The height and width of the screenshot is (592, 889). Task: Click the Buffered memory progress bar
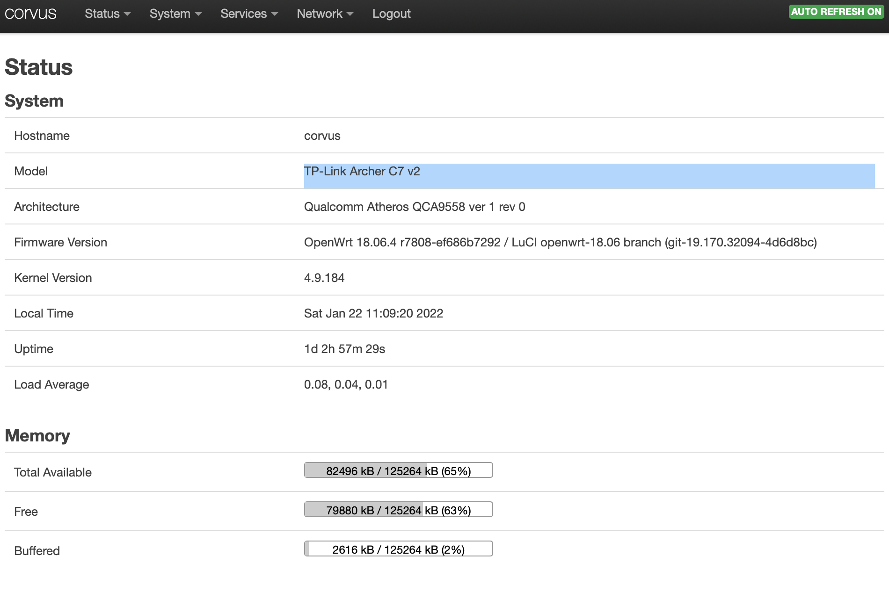(399, 549)
